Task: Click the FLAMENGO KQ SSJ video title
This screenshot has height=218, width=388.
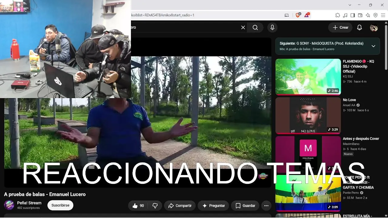Action: click(359, 66)
